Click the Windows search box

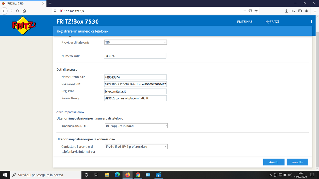(45, 175)
